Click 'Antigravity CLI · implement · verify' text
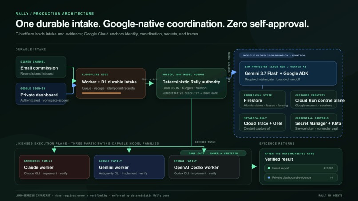Image resolution: width=358 pixels, height=201 pixels. (x=123, y=173)
